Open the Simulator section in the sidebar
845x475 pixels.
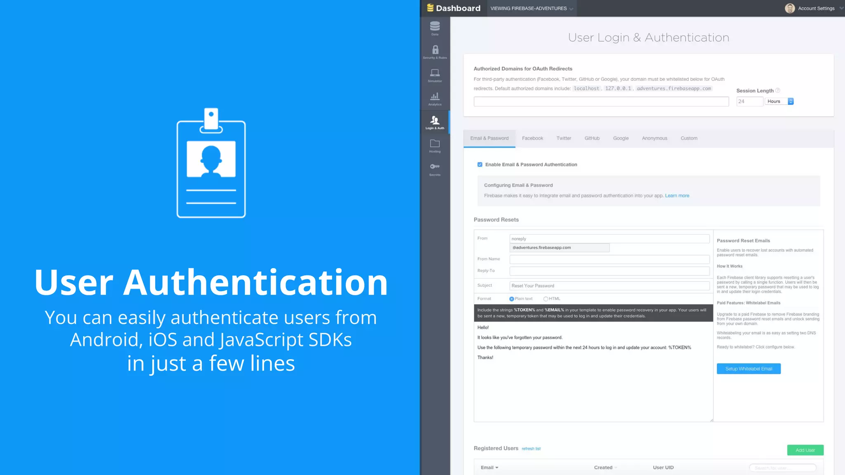pos(435,75)
